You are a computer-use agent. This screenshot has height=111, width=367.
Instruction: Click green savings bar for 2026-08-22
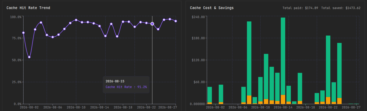point(328,66)
